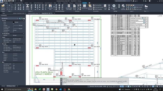This screenshot has height=91, width=163.
Task: Toggle layer on/off lightbulb in Layers panel
Action: coord(127,5)
